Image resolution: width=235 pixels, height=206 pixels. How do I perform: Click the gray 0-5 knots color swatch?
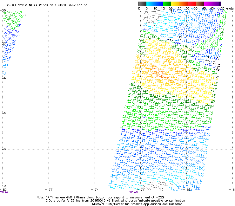142,4
